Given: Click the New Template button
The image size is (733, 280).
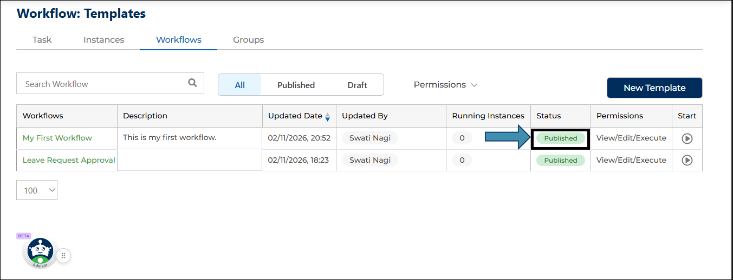Looking at the screenshot, I should pyautogui.click(x=654, y=88).
